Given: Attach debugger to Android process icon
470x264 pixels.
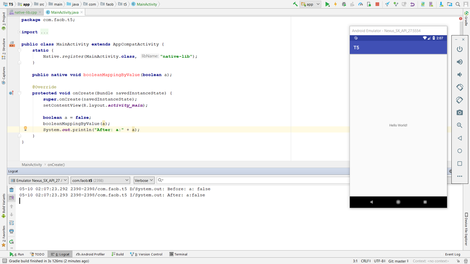Looking at the screenshot, I should click(369, 4).
